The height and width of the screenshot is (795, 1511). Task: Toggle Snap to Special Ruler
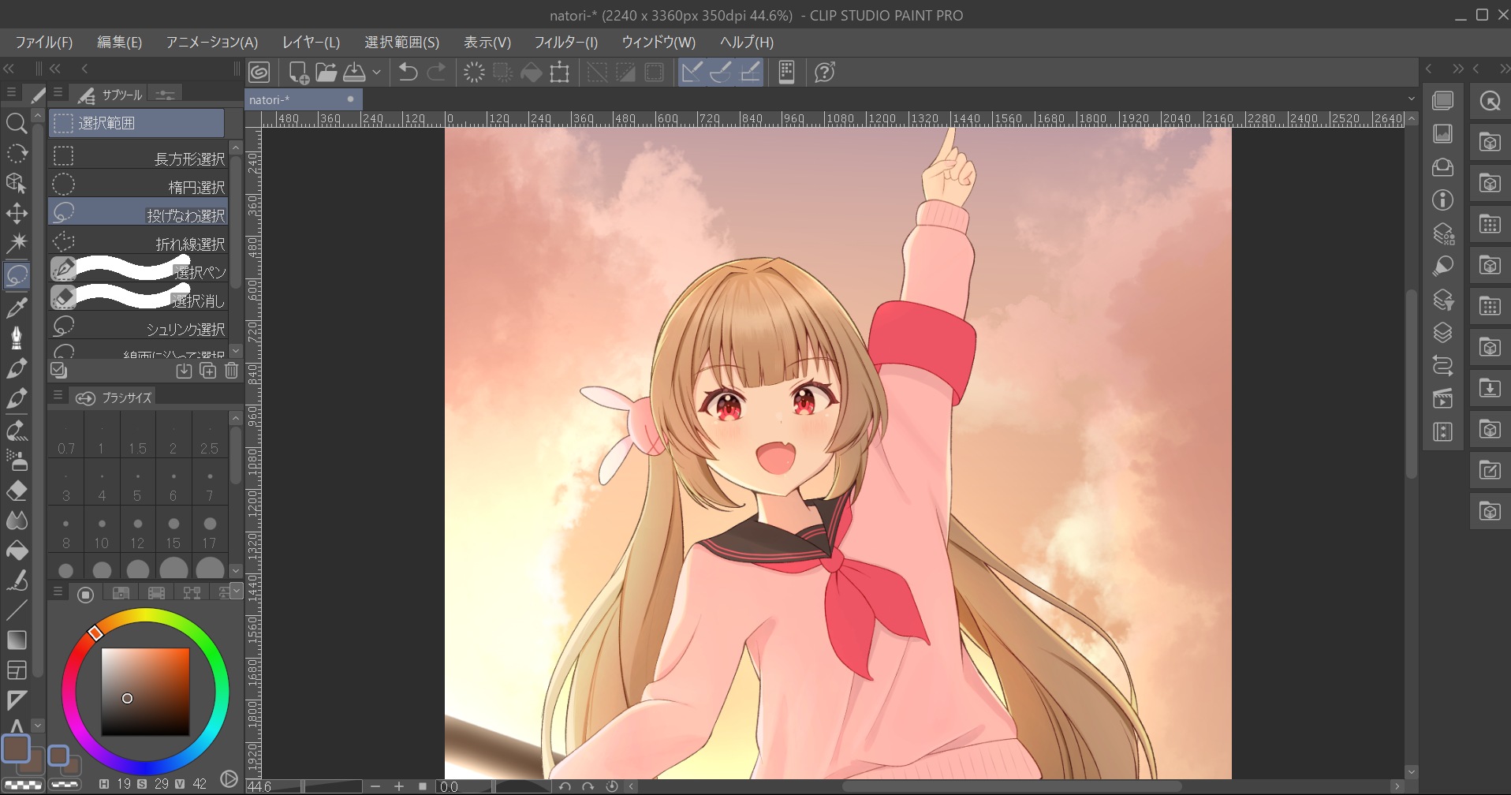click(721, 73)
